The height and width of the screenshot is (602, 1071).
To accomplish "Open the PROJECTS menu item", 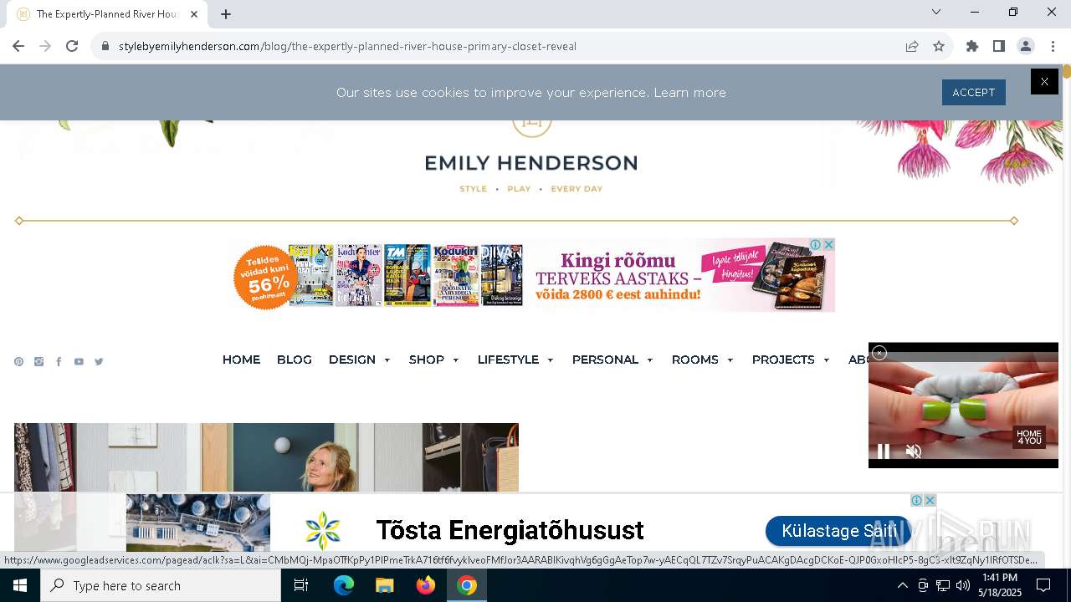I will tap(783, 360).
